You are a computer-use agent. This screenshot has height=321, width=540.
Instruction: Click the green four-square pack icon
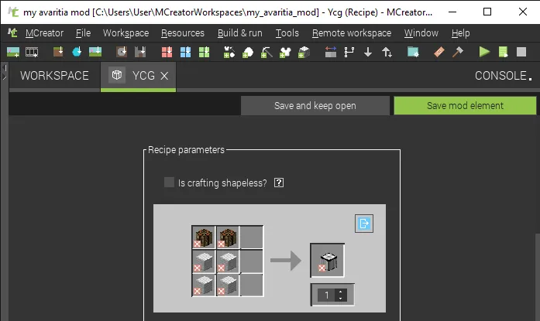coord(205,53)
